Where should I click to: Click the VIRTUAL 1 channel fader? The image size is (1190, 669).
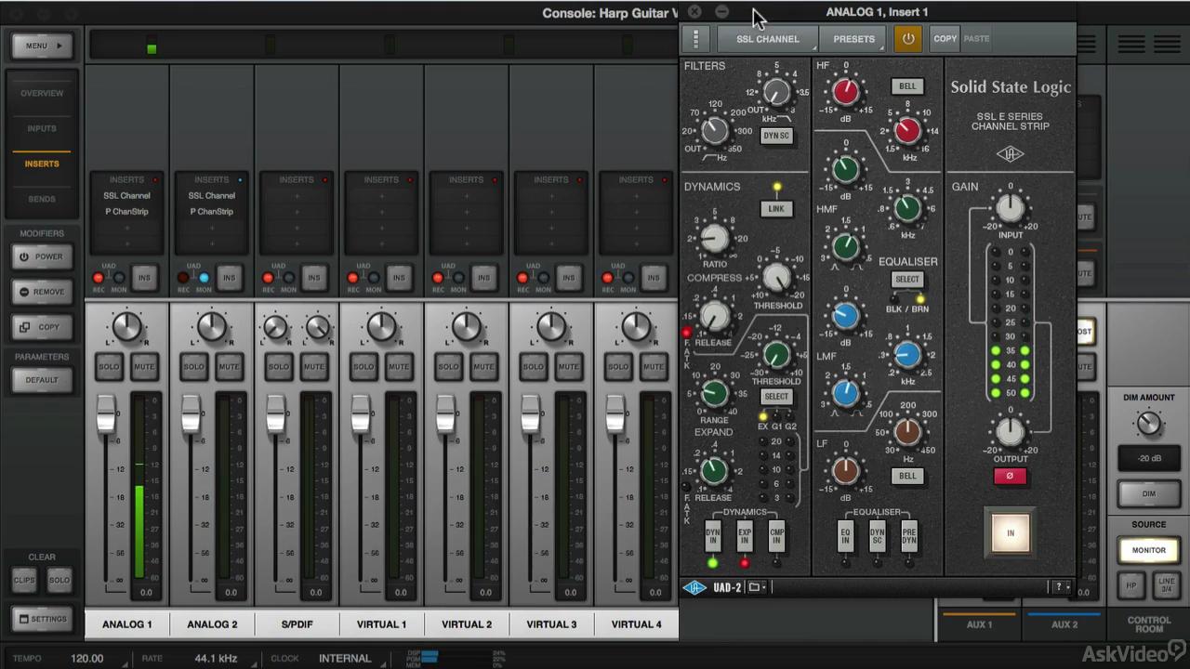click(361, 415)
